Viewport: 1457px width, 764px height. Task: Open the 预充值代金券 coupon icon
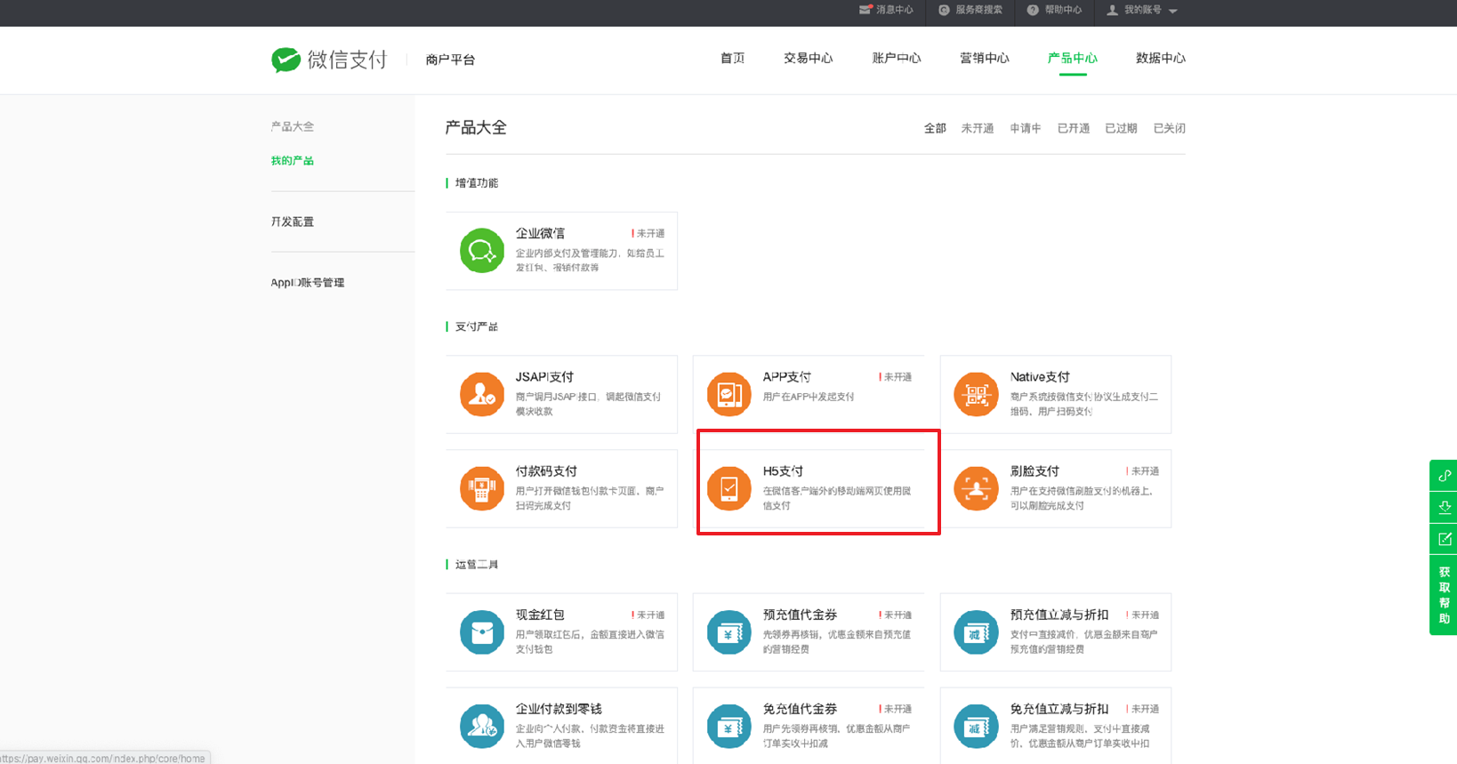(x=729, y=632)
